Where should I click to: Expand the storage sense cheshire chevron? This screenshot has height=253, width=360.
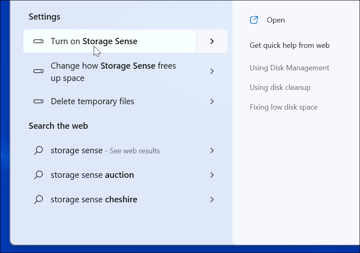point(212,199)
